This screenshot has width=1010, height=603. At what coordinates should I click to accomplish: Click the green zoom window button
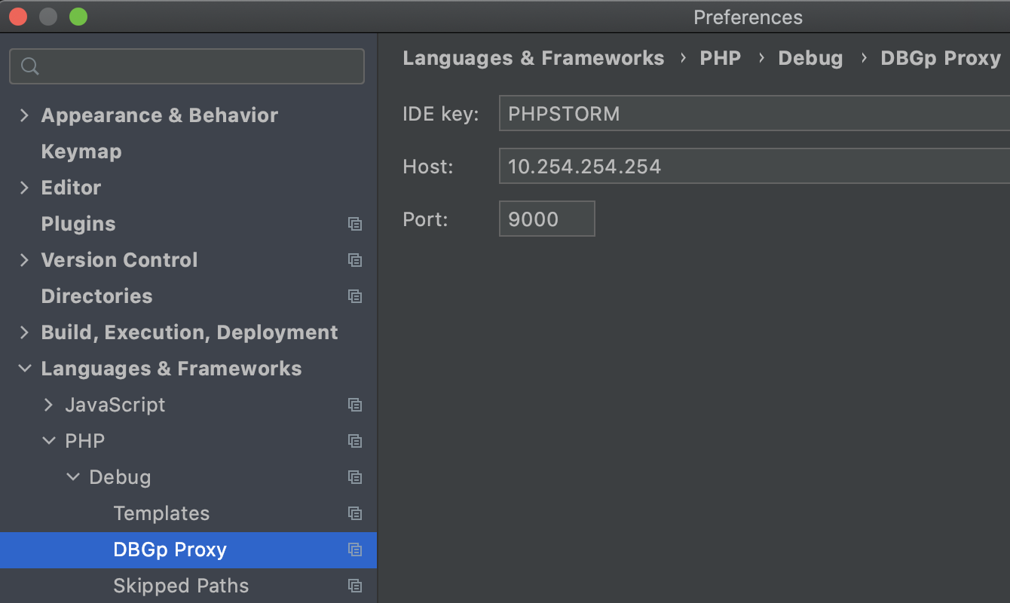coord(78,17)
